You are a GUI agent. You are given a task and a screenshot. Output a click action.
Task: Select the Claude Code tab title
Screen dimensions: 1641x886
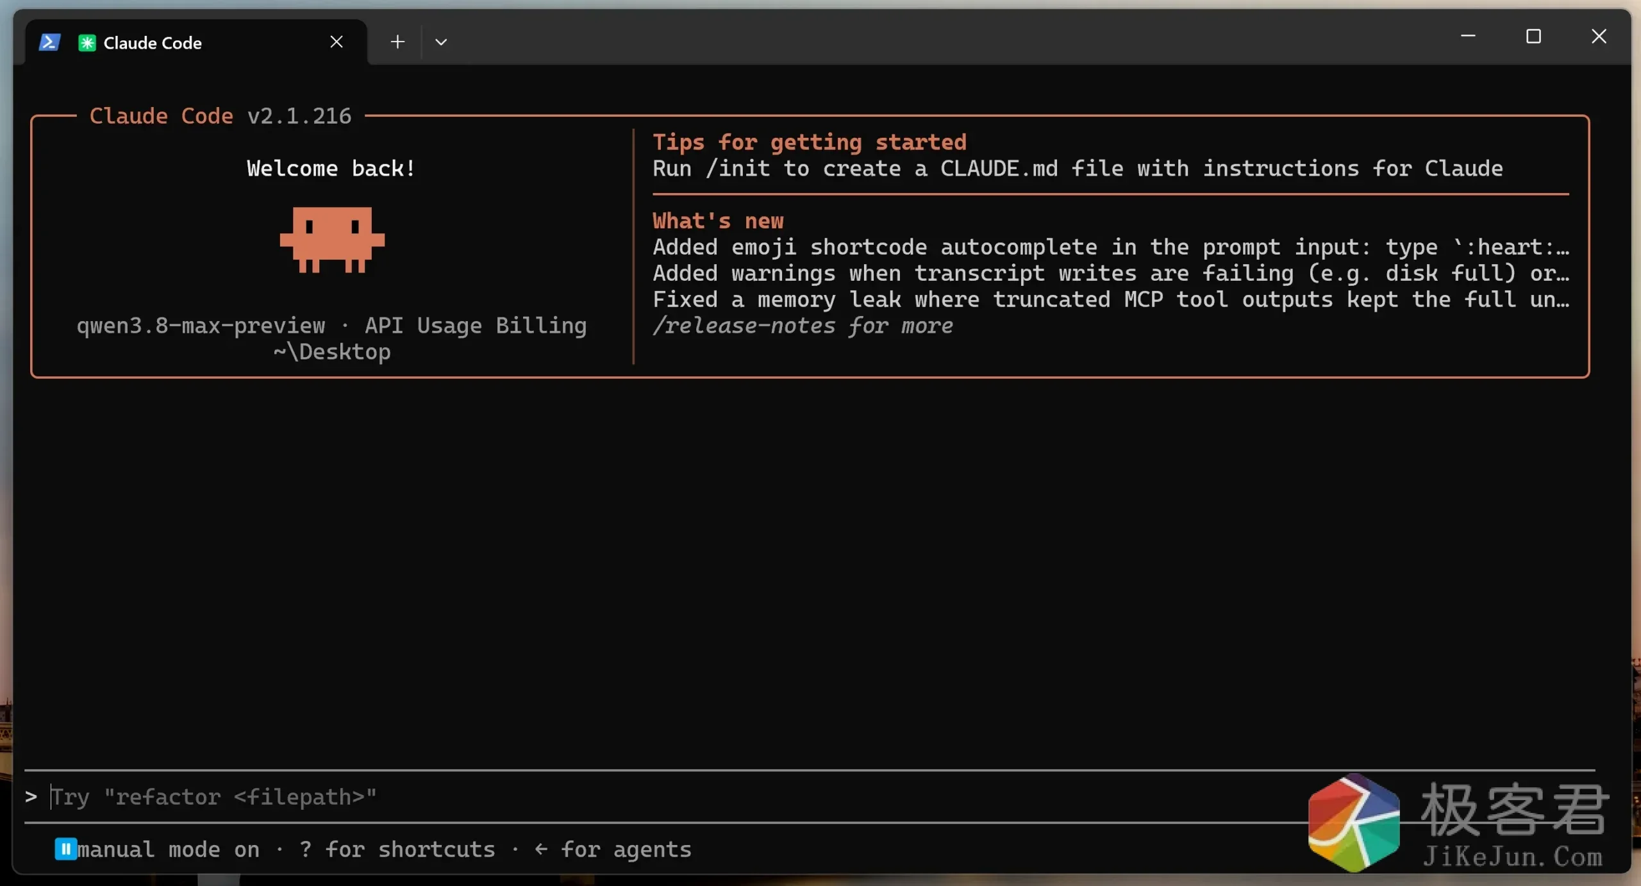[153, 43]
